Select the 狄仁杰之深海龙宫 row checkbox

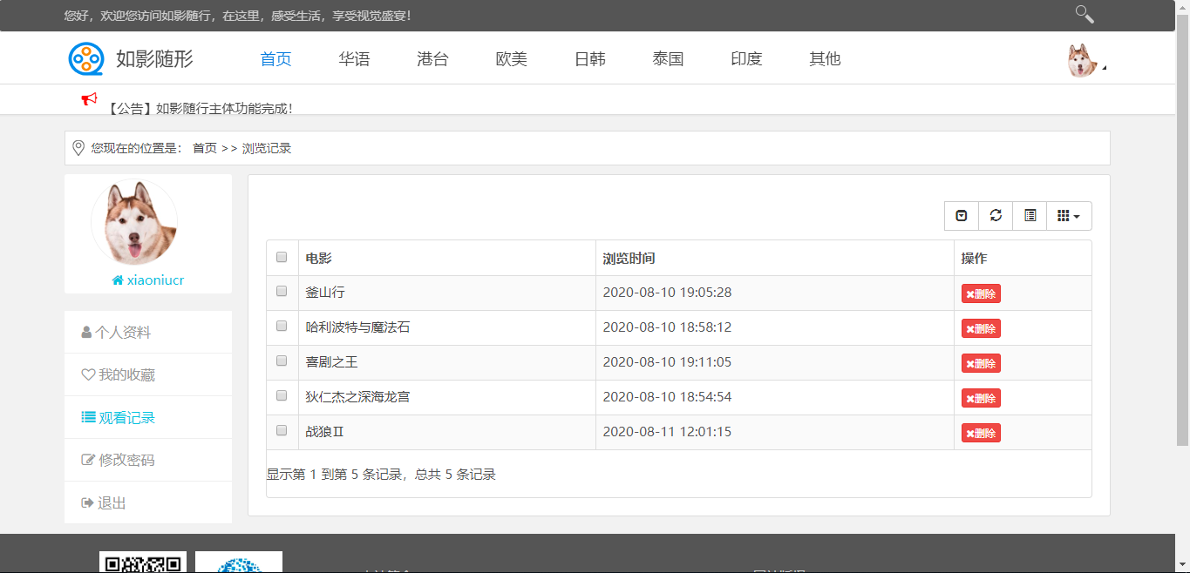click(282, 395)
